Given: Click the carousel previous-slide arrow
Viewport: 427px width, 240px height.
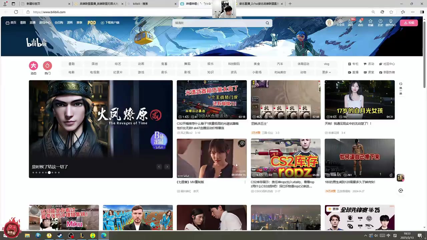Looking at the screenshot, I should tap(159, 167).
